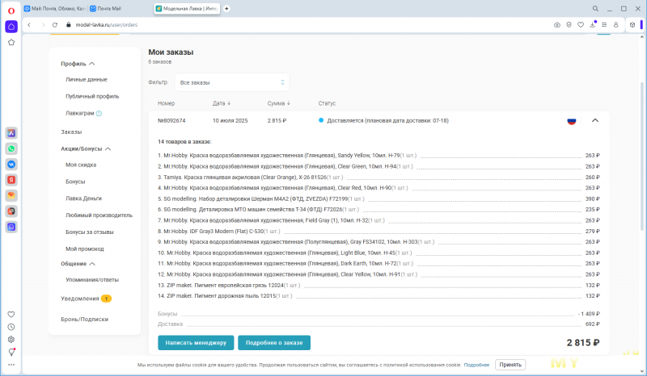This screenshot has height=376, width=647.
Task: Open Публичный профиль menu item
Action: point(92,96)
